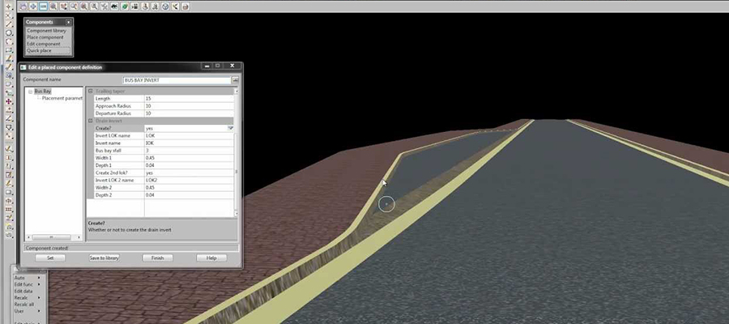The height and width of the screenshot is (324, 729).
Task: Open the Create? yes dropdown arrow
Action: tap(230, 128)
